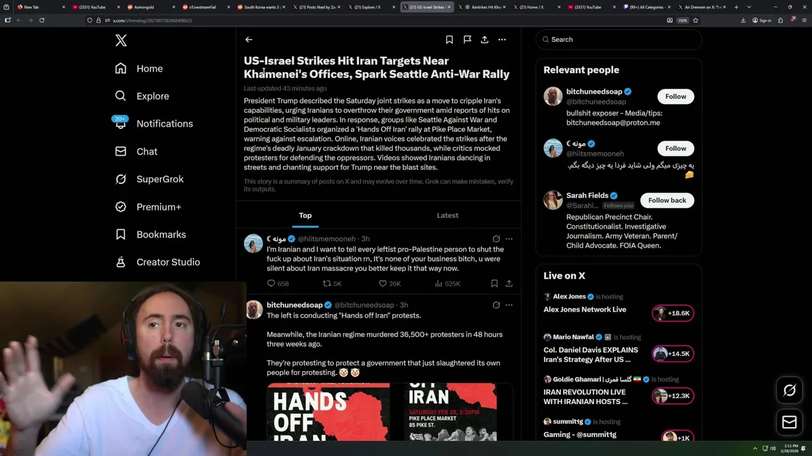812x456 pixels.
Task: Open Sarah Fields profile avatar
Action: 553,200
